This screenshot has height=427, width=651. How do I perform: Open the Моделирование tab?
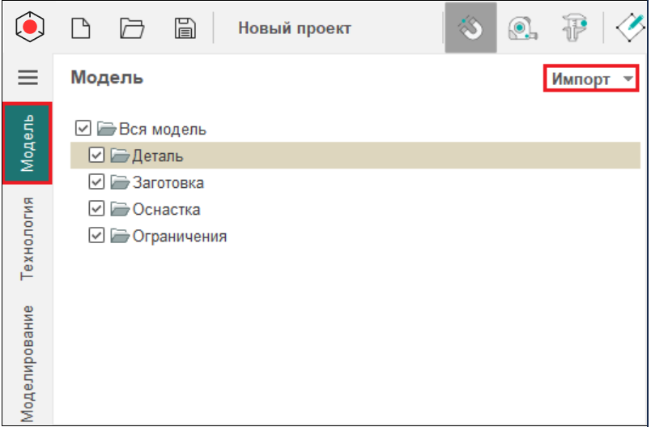tap(28, 362)
